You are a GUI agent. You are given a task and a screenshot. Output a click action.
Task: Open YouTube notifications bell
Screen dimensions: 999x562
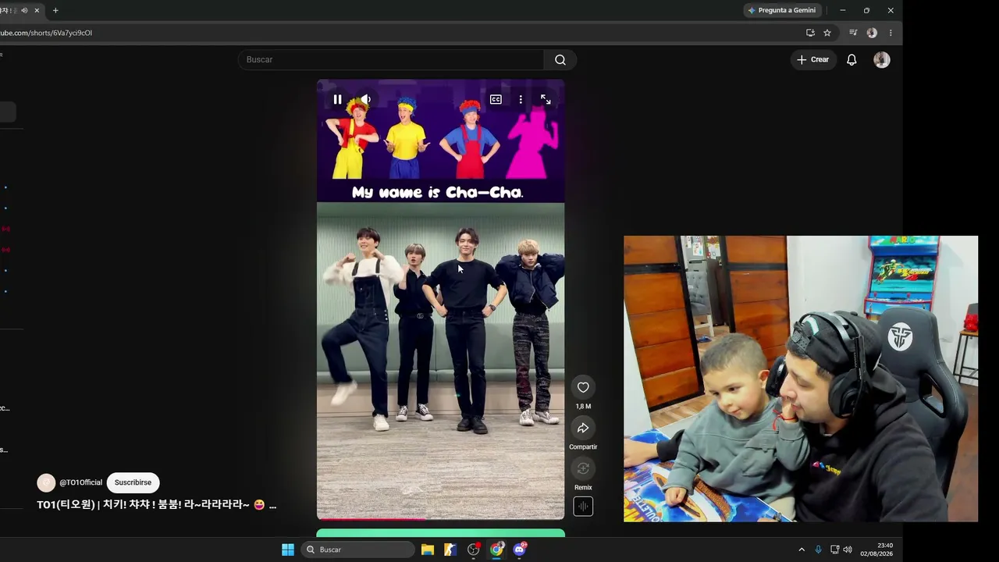click(x=851, y=59)
